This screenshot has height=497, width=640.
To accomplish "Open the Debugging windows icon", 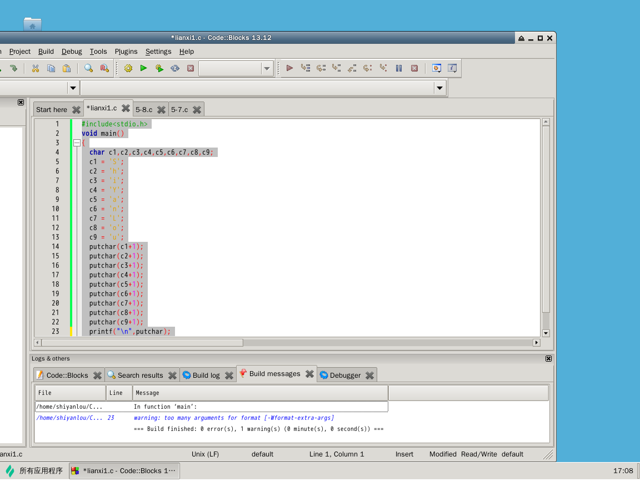I will point(436,68).
